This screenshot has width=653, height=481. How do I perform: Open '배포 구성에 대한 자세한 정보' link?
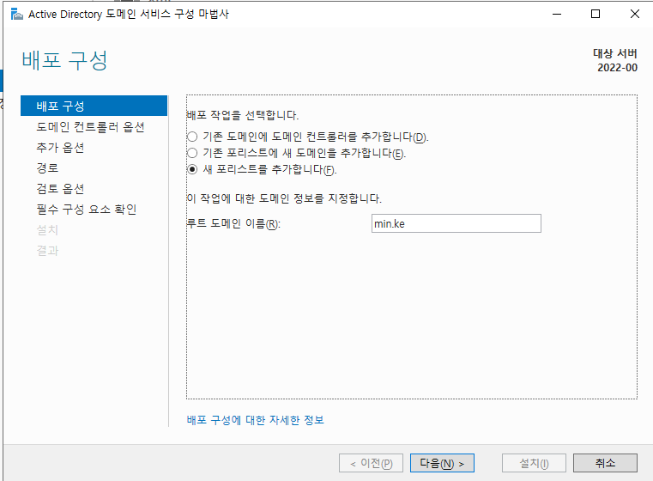pos(256,420)
